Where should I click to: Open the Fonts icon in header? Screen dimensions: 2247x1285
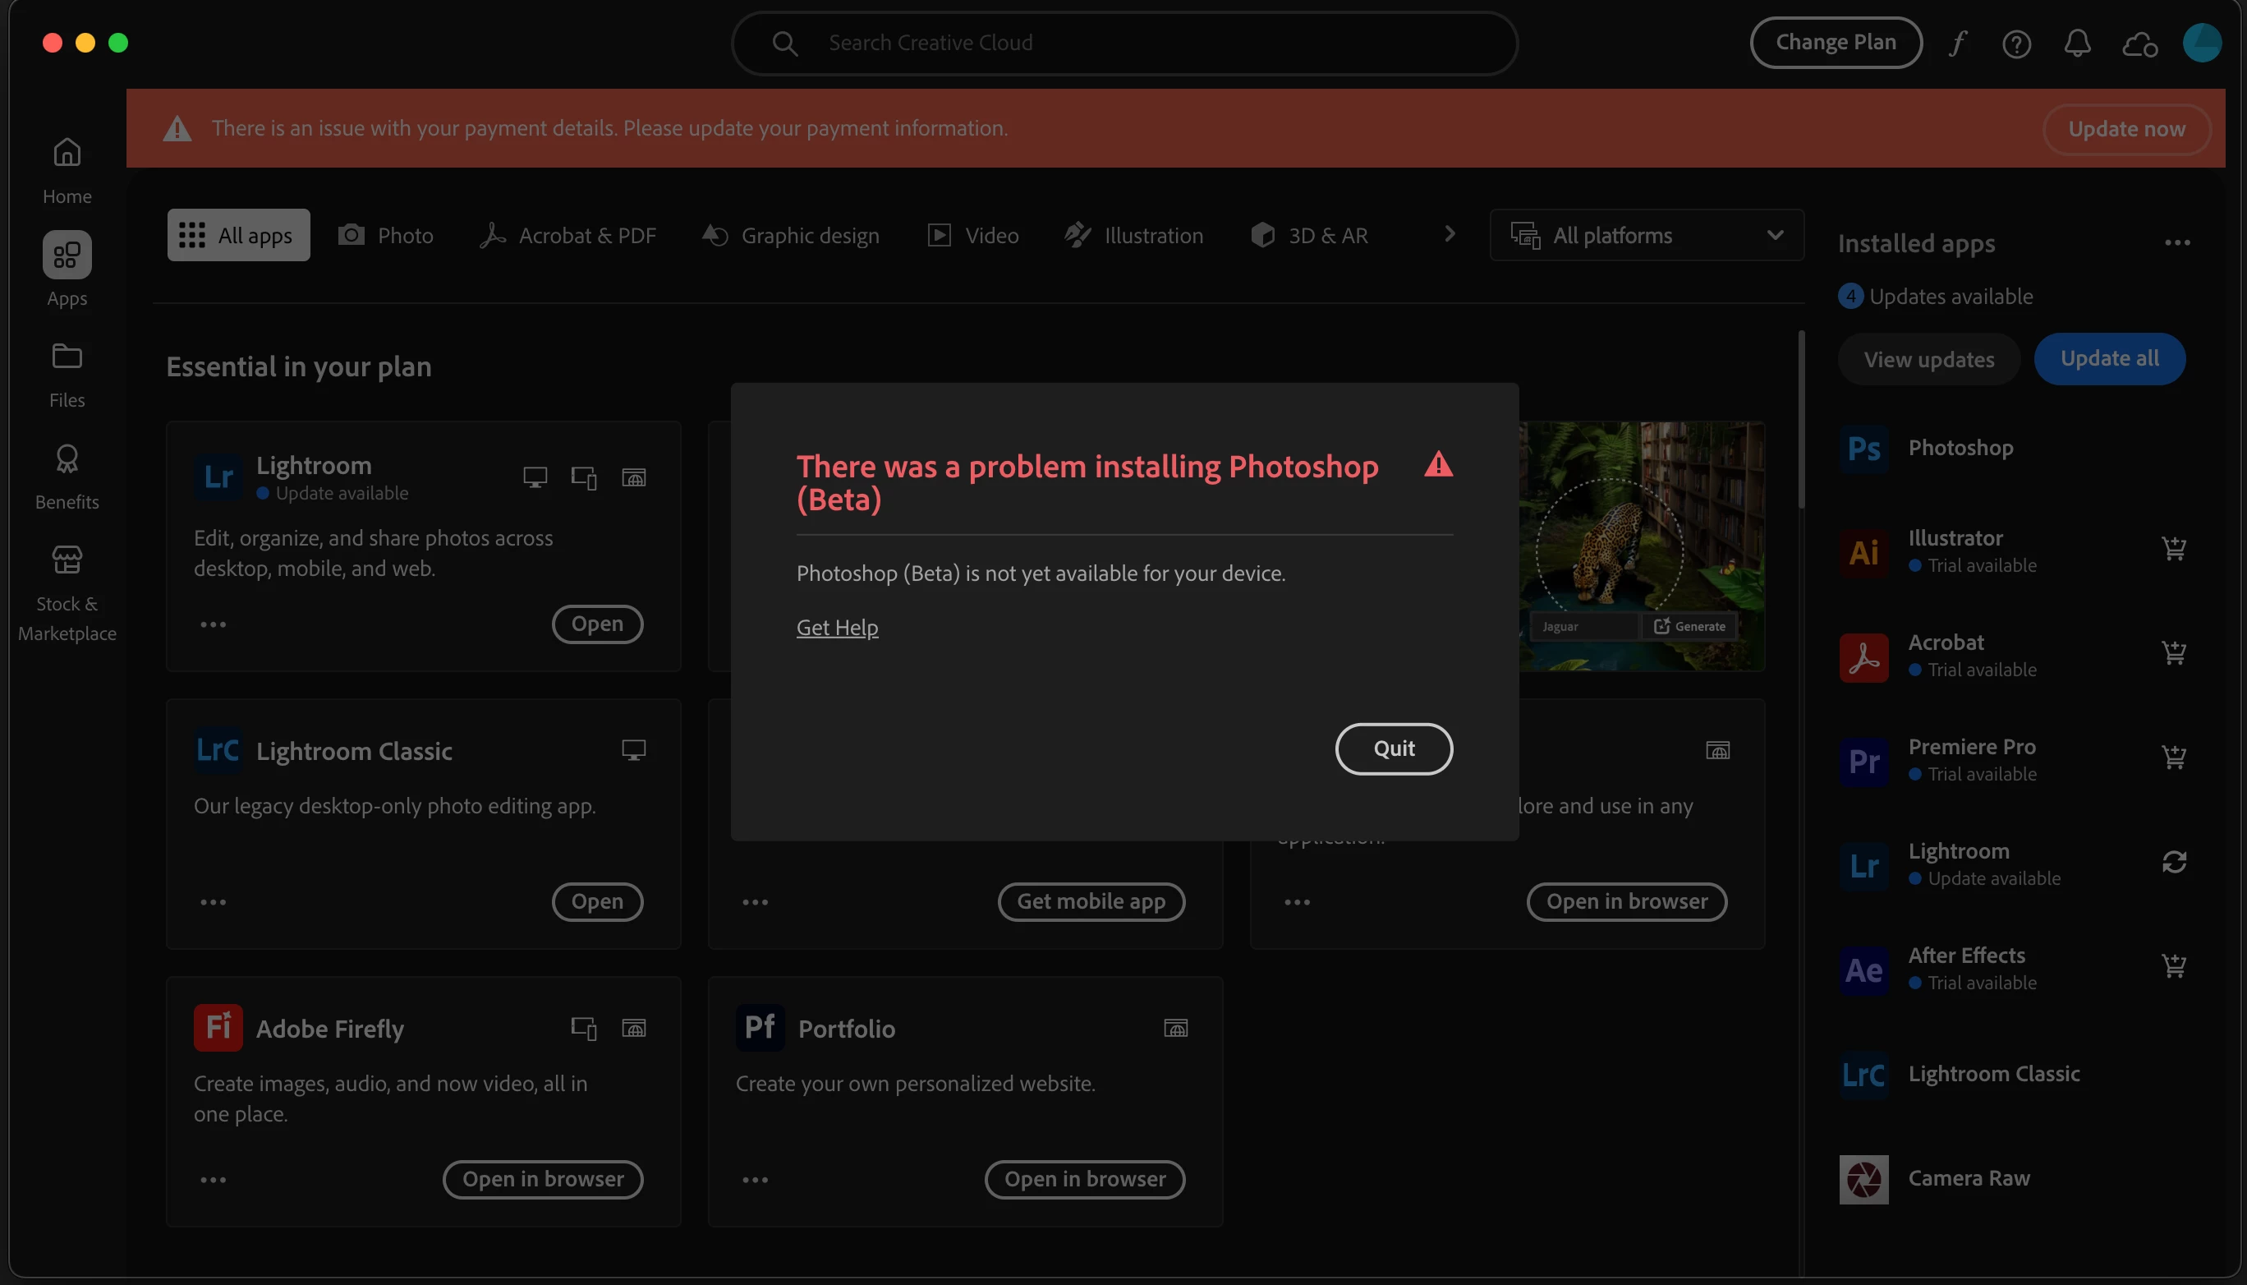(1958, 43)
